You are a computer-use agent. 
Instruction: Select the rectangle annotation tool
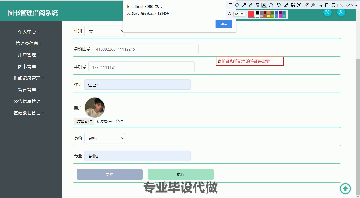click(x=230, y=5)
